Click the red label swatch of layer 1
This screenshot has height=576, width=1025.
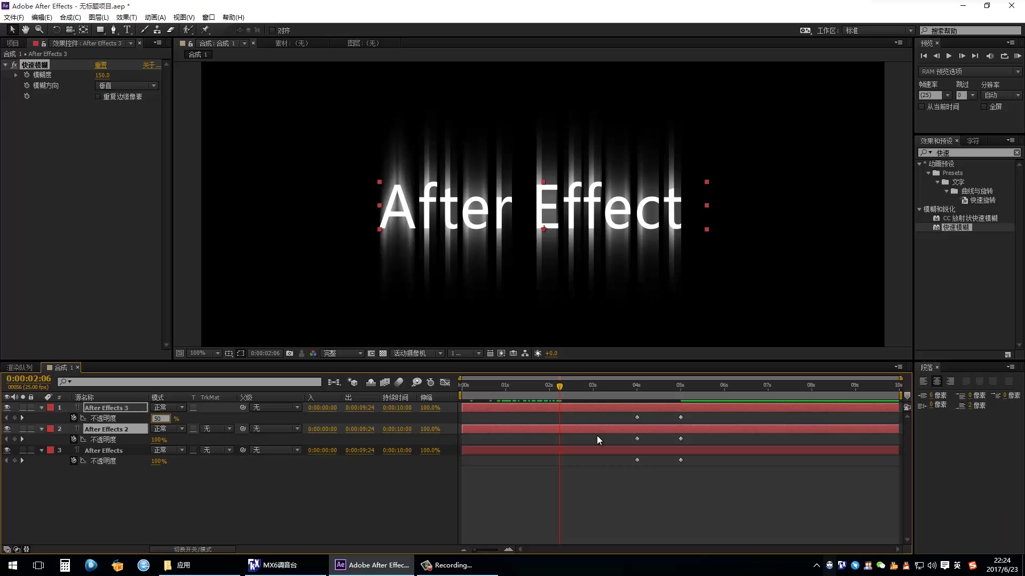coord(50,407)
